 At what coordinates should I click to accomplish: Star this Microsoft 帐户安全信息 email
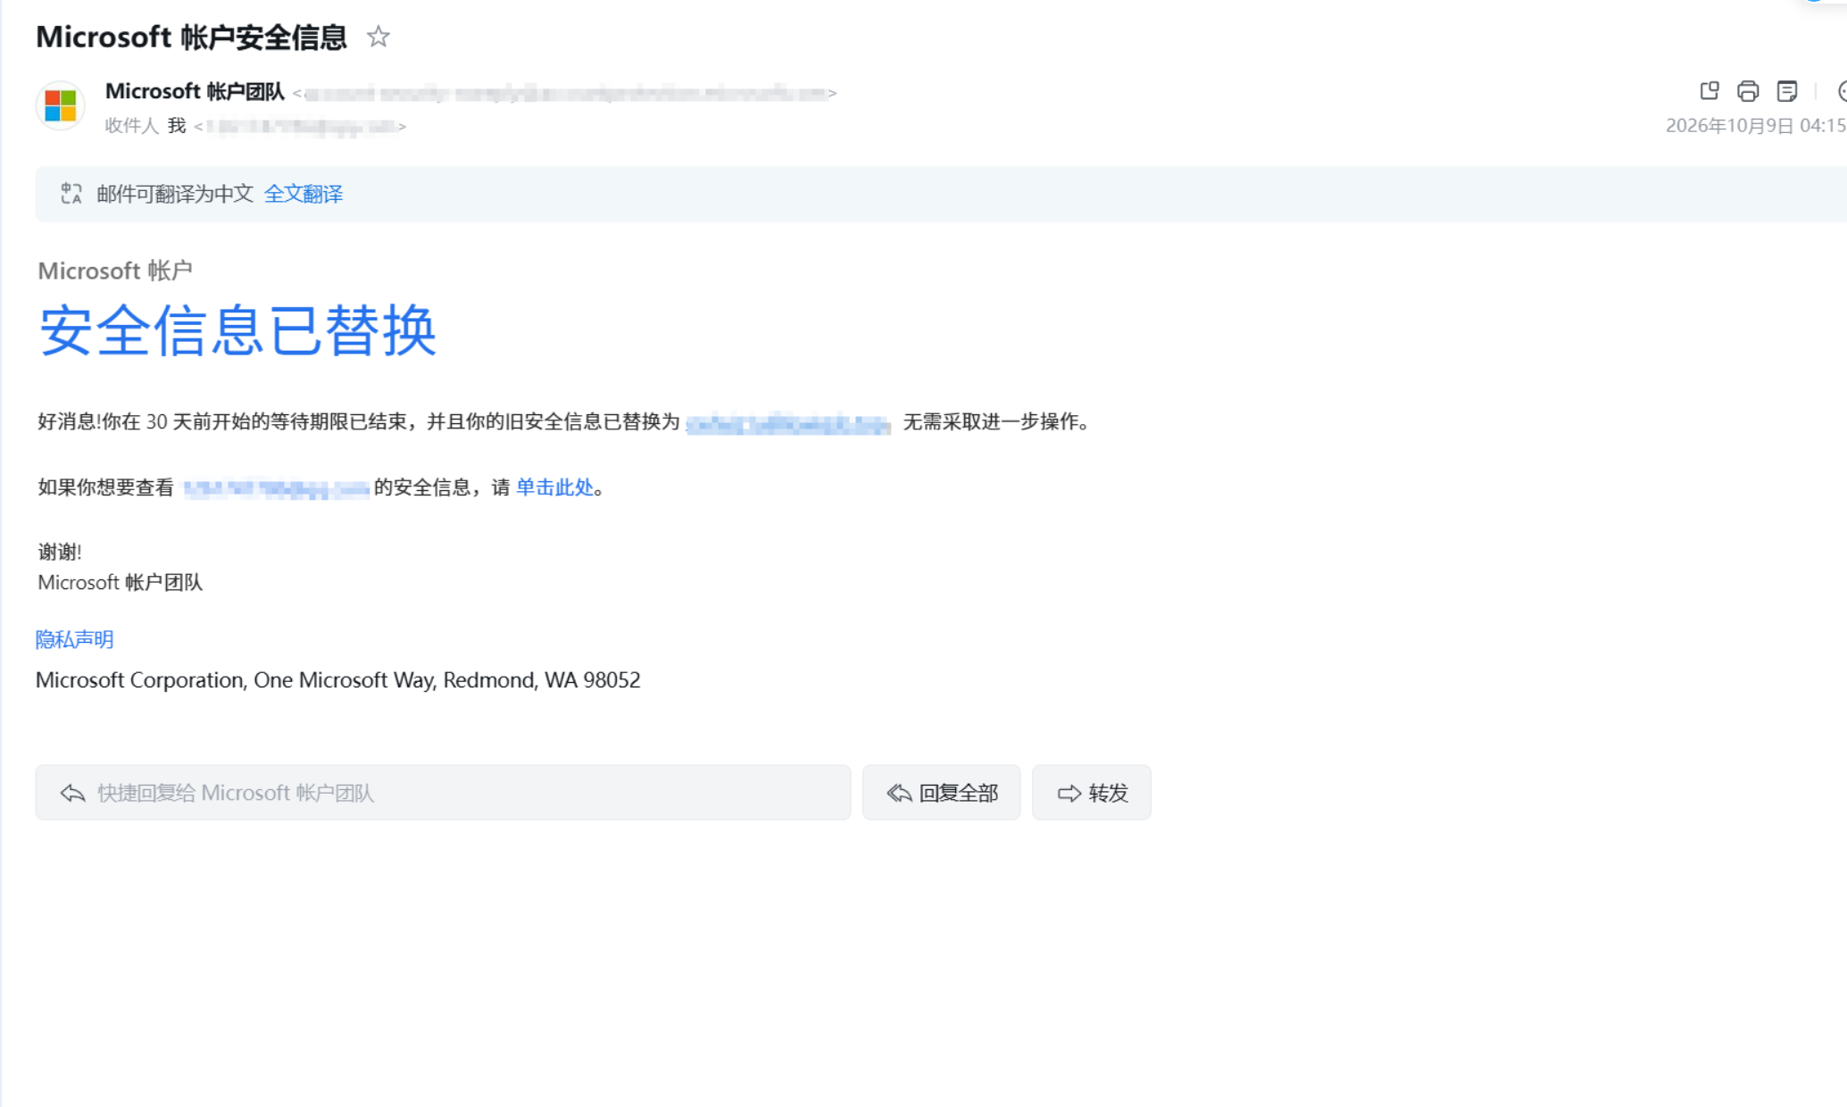pos(379,37)
